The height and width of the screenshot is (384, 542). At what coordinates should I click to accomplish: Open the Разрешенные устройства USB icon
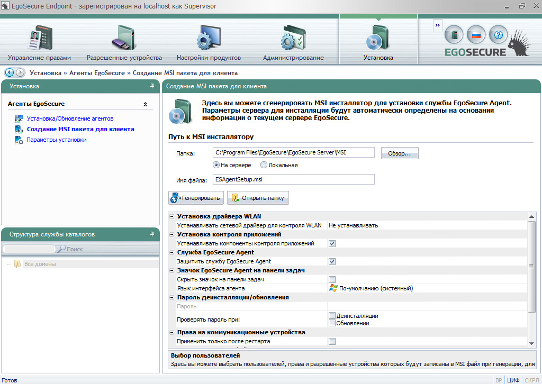click(x=124, y=38)
